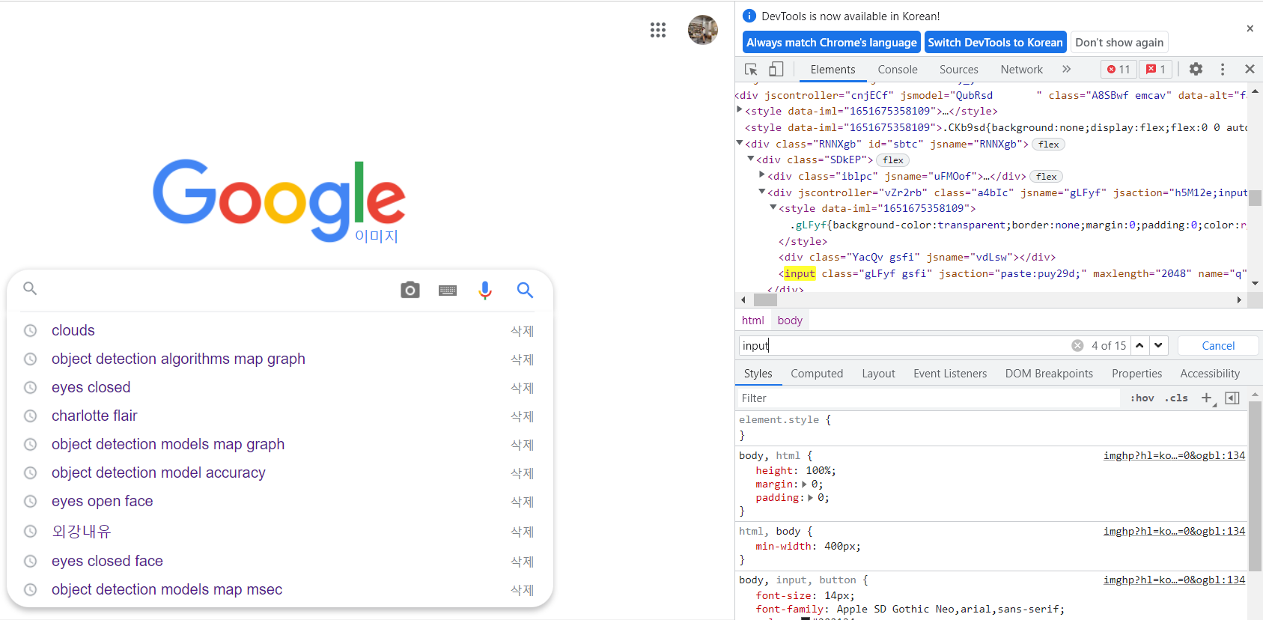The height and width of the screenshot is (620, 1263).
Task: Open the Network tab
Action: [x=1021, y=69]
